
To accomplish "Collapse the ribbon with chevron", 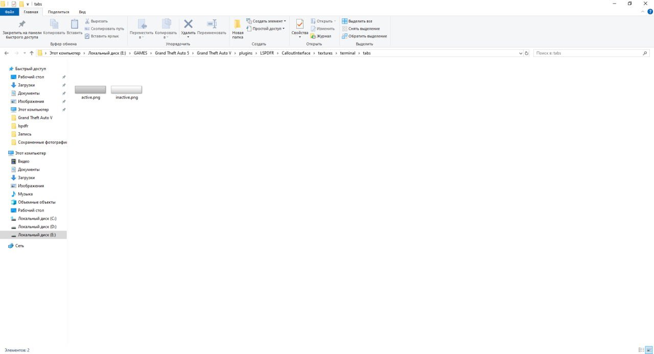I will tap(642, 12).
